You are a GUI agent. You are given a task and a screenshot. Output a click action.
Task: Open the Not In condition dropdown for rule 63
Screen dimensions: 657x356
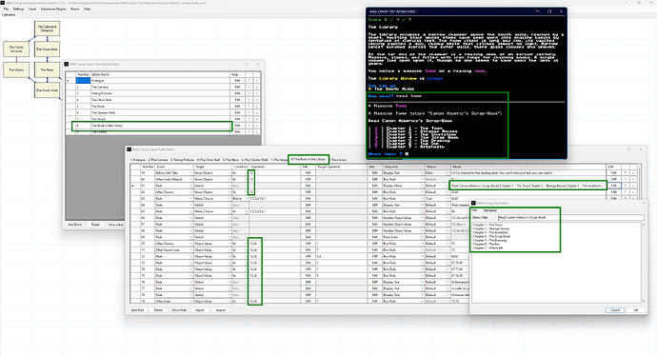247,199
